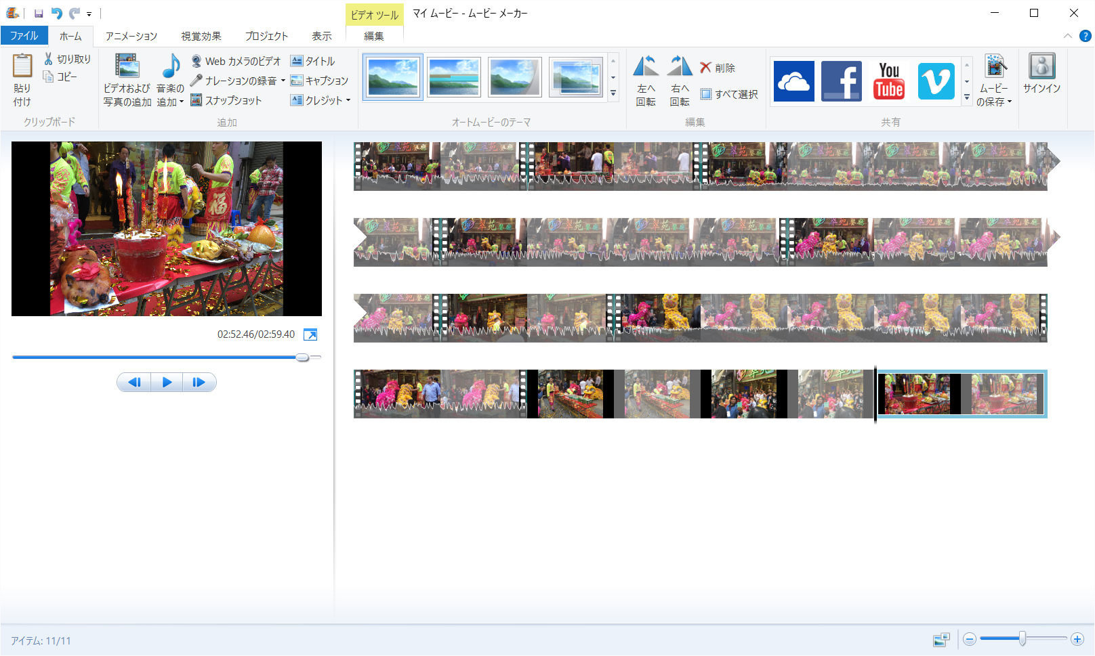Rotate the clip left
The height and width of the screenshot is (656, 1095).
[646, 81]
